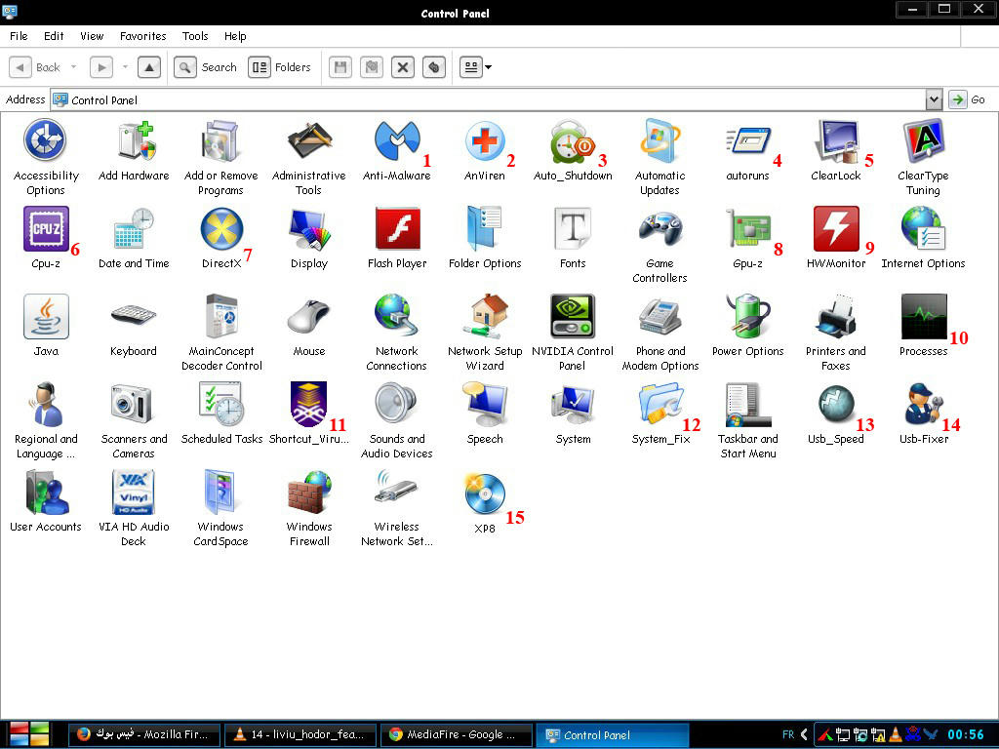Switch to Mozilla Firefox taskbar item

click(x=144, y=734)
